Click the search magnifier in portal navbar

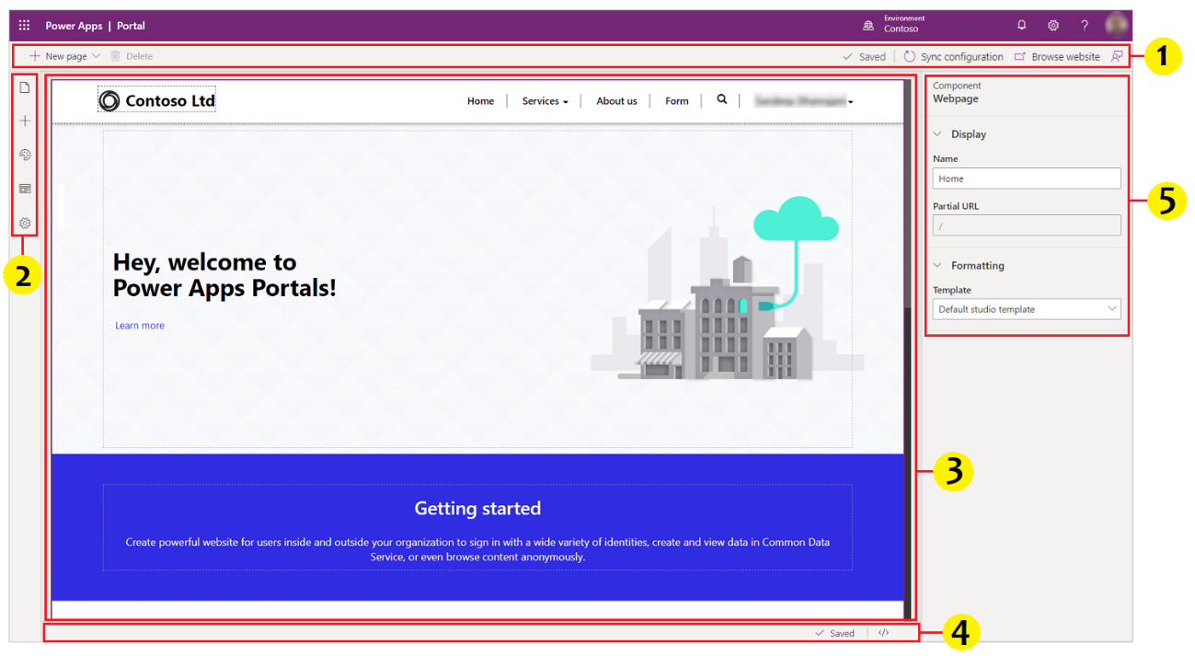(x=722, y=99)
